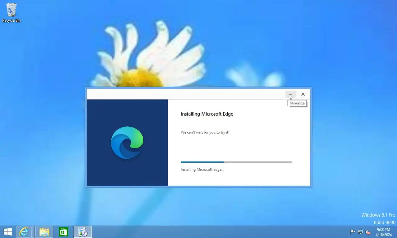
Task: Click 'We can't wait for you to try it!' text
Action: point(205,132)
